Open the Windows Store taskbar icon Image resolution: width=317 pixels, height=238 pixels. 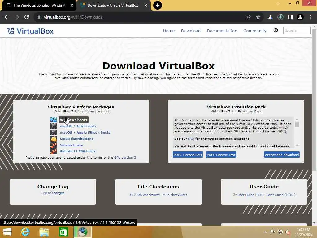pyautogui.click(x=63, y=232)
